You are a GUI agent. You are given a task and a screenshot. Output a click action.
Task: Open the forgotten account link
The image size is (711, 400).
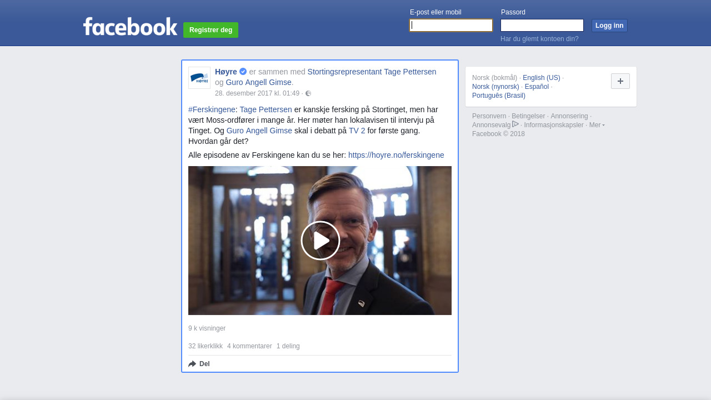tap(539, 39)
